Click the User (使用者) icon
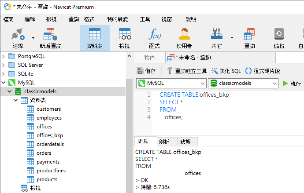Screen dimensions: 304x193 click(x=184, y=34)
